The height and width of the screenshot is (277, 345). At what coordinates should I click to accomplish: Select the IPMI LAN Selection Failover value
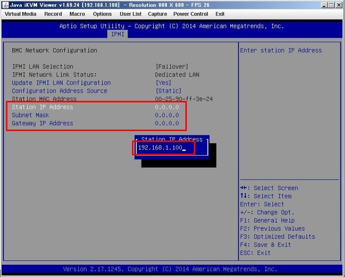[172, 67]
